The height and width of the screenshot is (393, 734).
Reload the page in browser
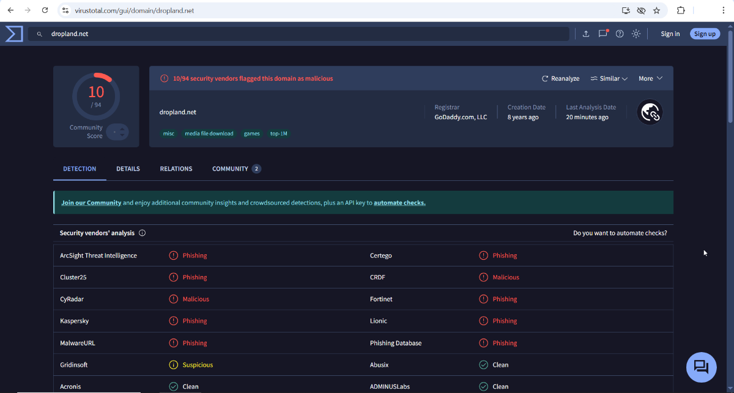[45, 10]
